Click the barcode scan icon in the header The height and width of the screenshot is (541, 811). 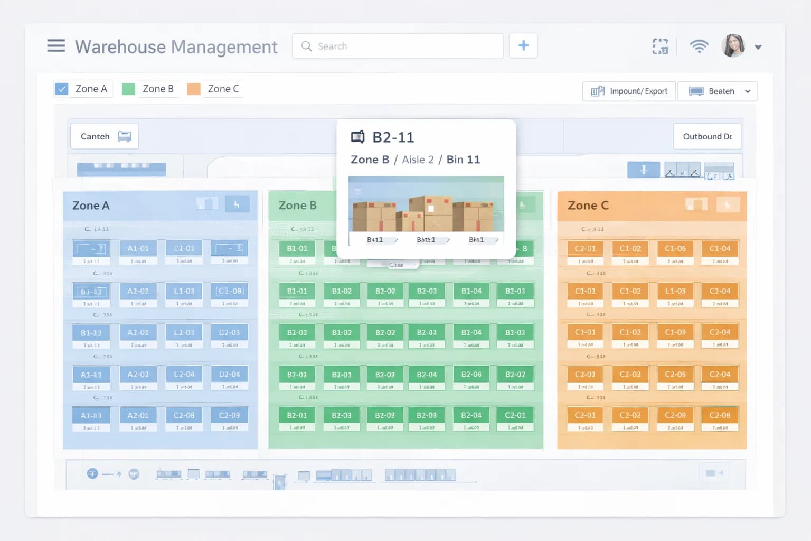(x=660, y=46)
